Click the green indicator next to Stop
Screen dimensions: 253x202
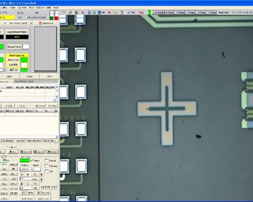[149, 13]
